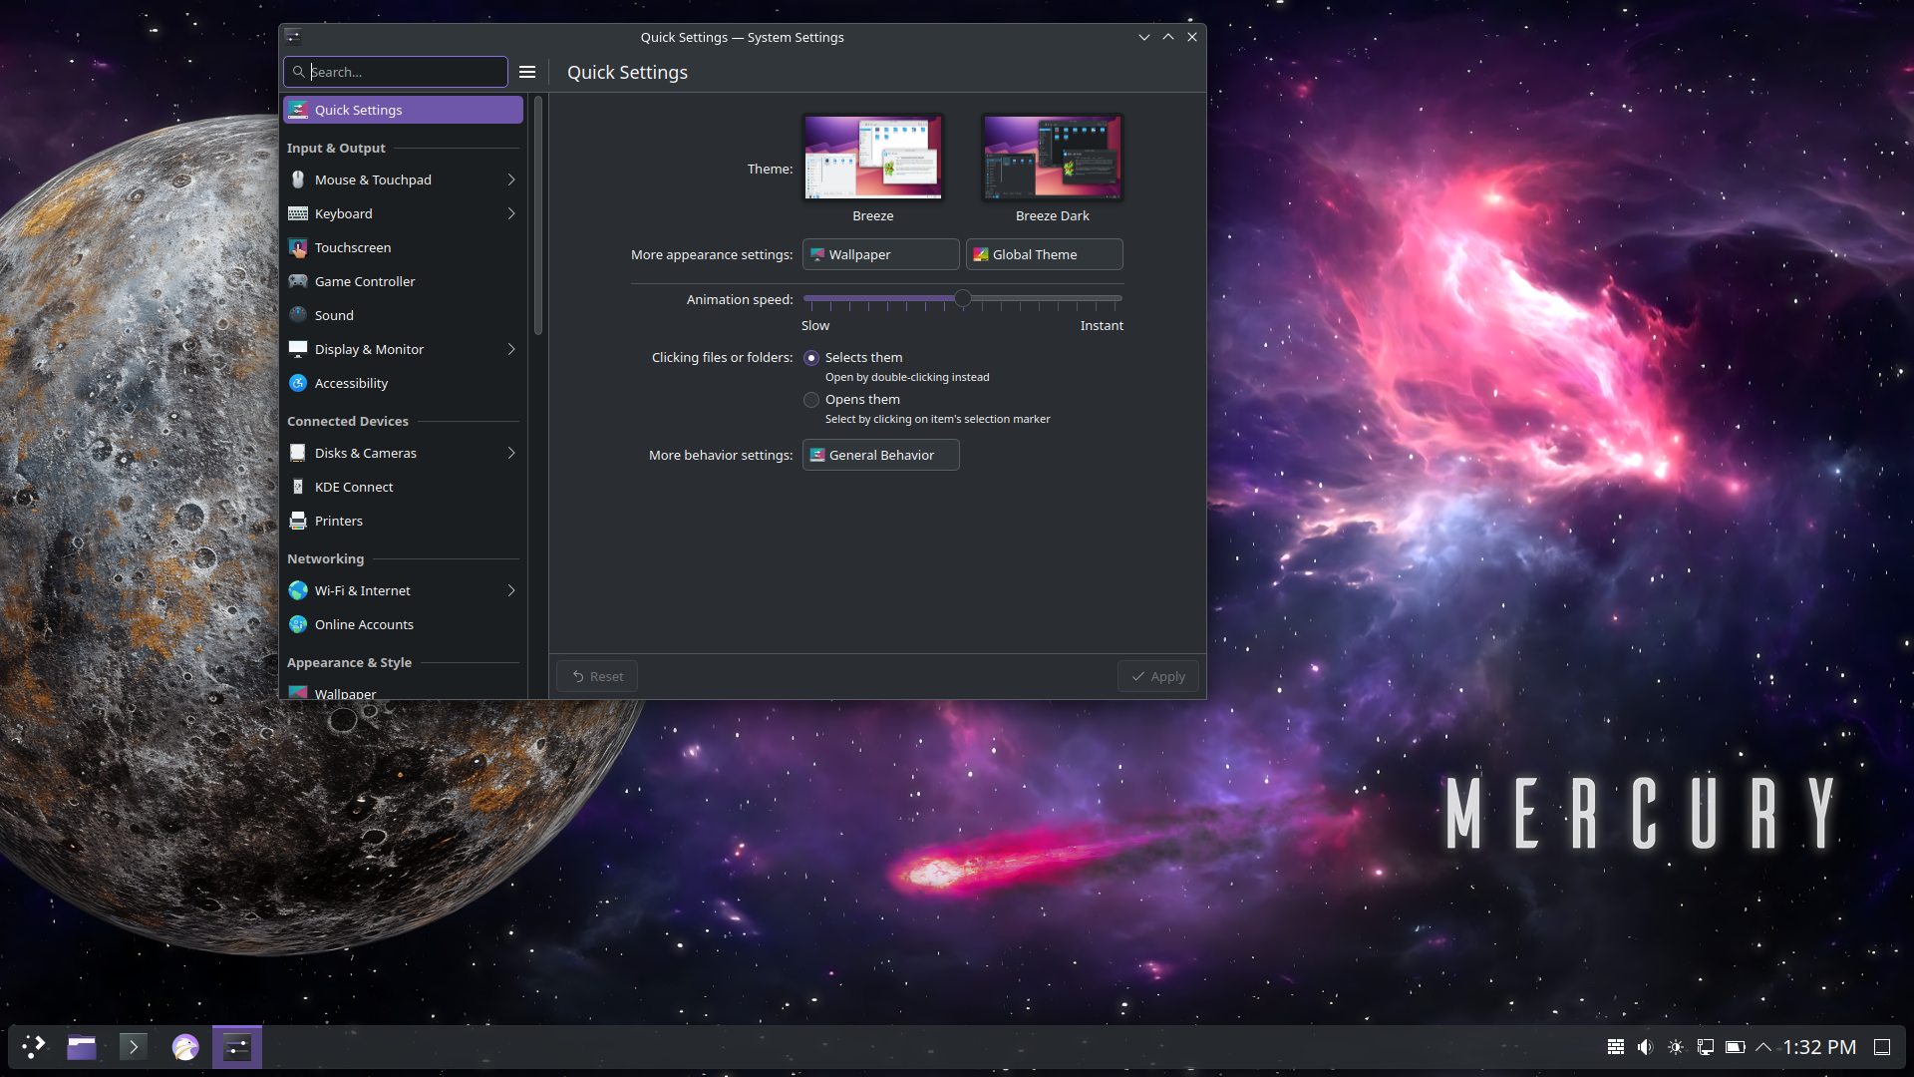Select the Breeze Dark theme thumbnail
Viewport: 1914px width, 1077px height.
tap(1053, 158)
